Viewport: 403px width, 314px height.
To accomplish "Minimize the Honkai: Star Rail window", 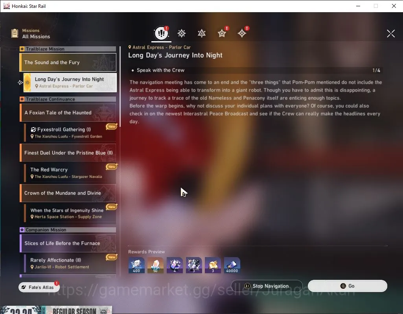I will [358, 6].
